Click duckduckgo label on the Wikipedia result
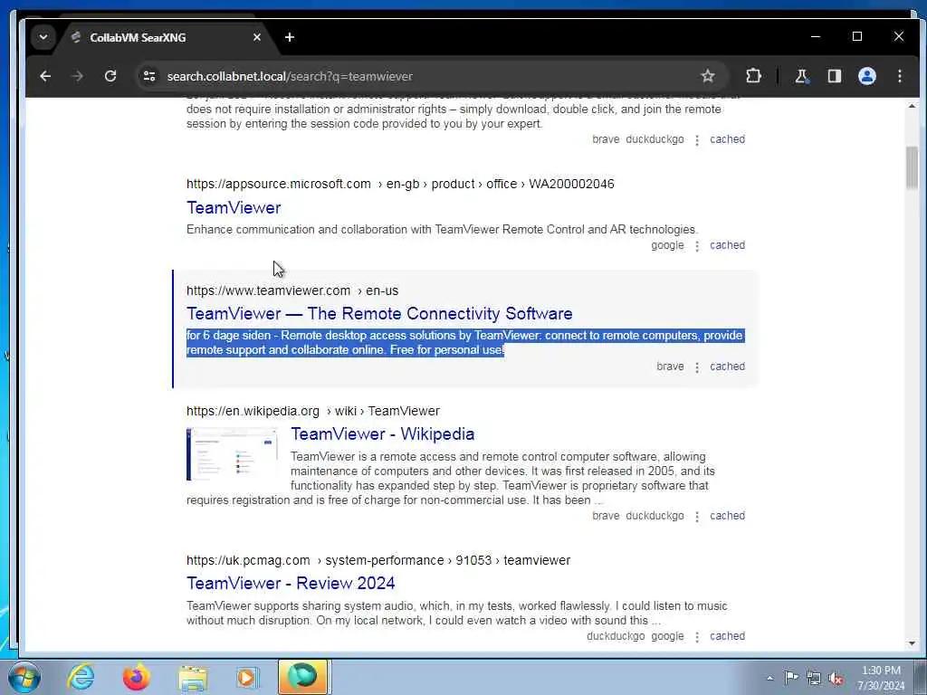Screen dimensions: 927x695 click(x=655, y=516)
